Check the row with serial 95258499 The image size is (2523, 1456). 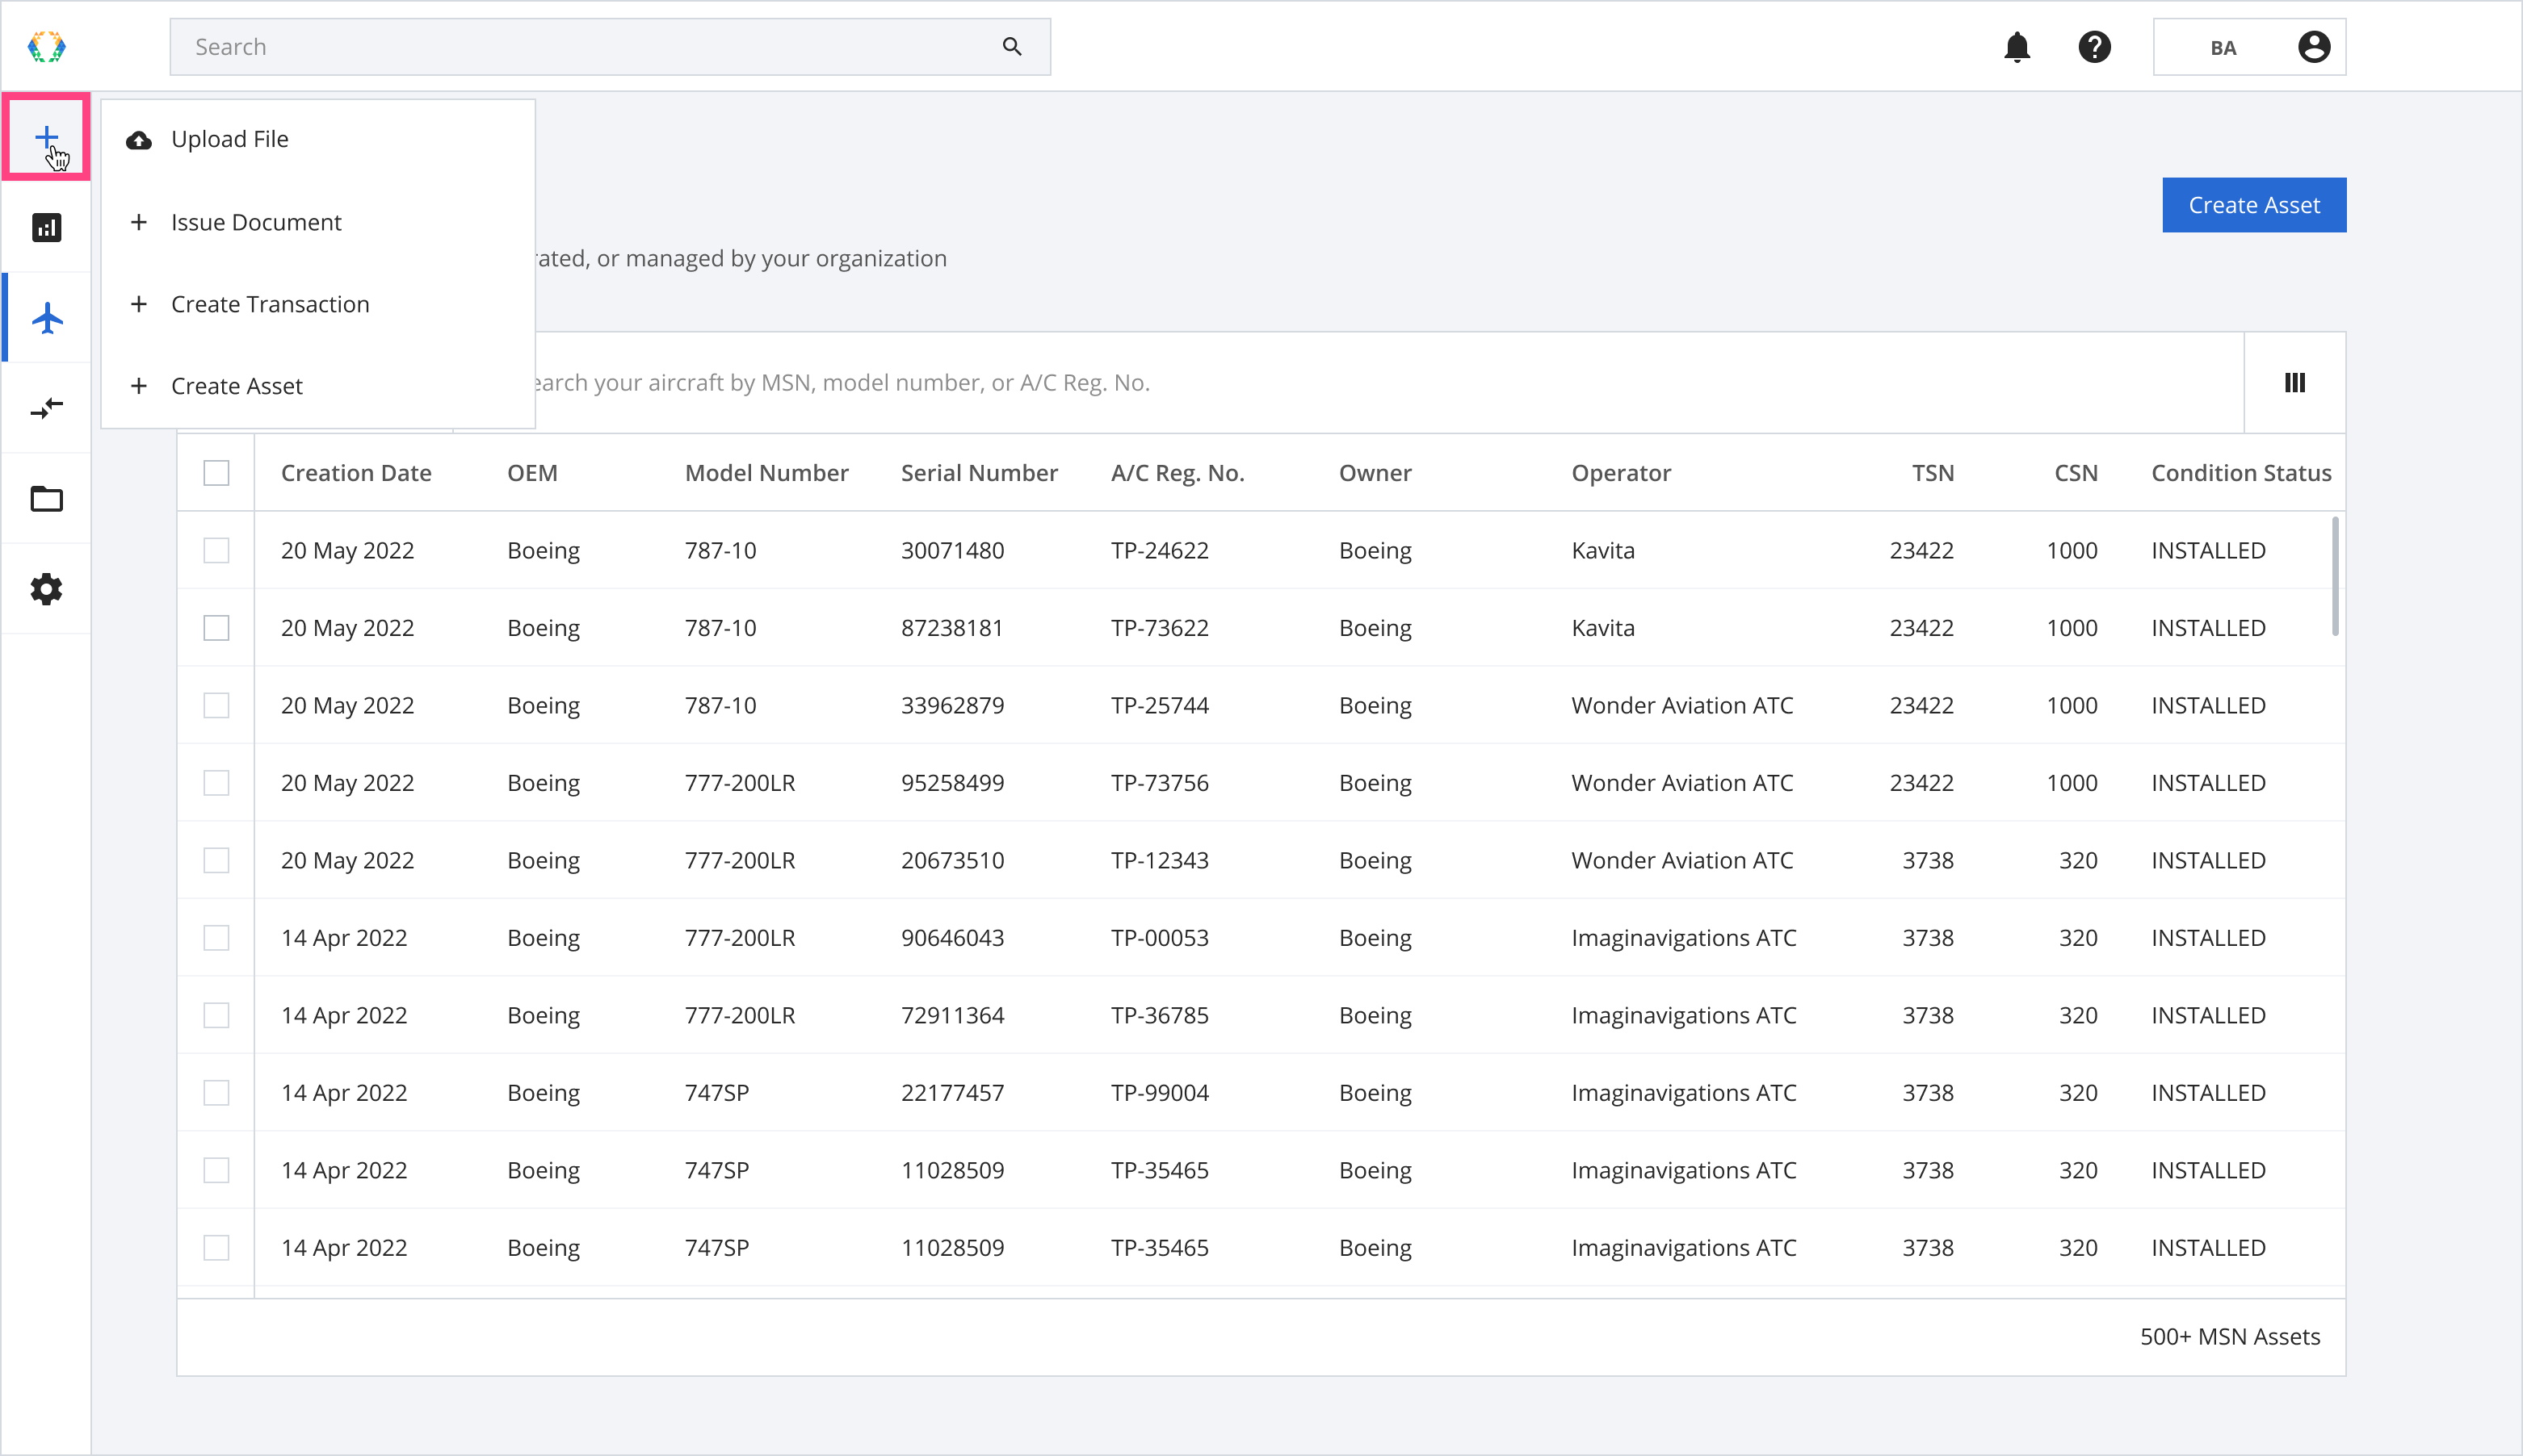click(x=216, y=783)
